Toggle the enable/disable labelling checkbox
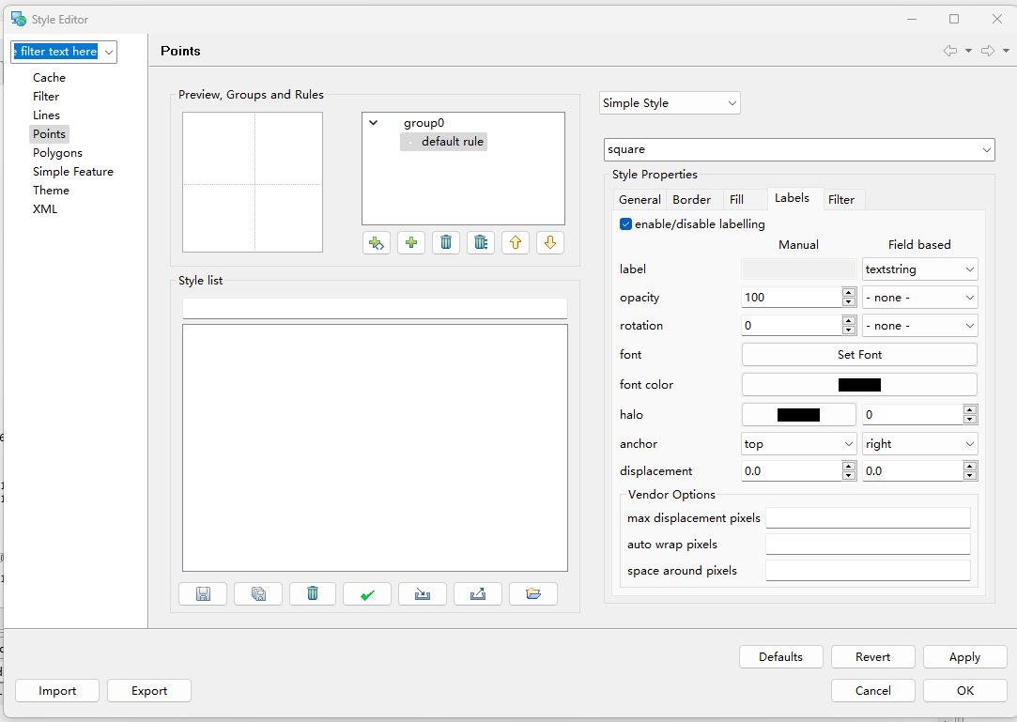The height and width of the screenshot is (722, 1017). pos(626,223)
